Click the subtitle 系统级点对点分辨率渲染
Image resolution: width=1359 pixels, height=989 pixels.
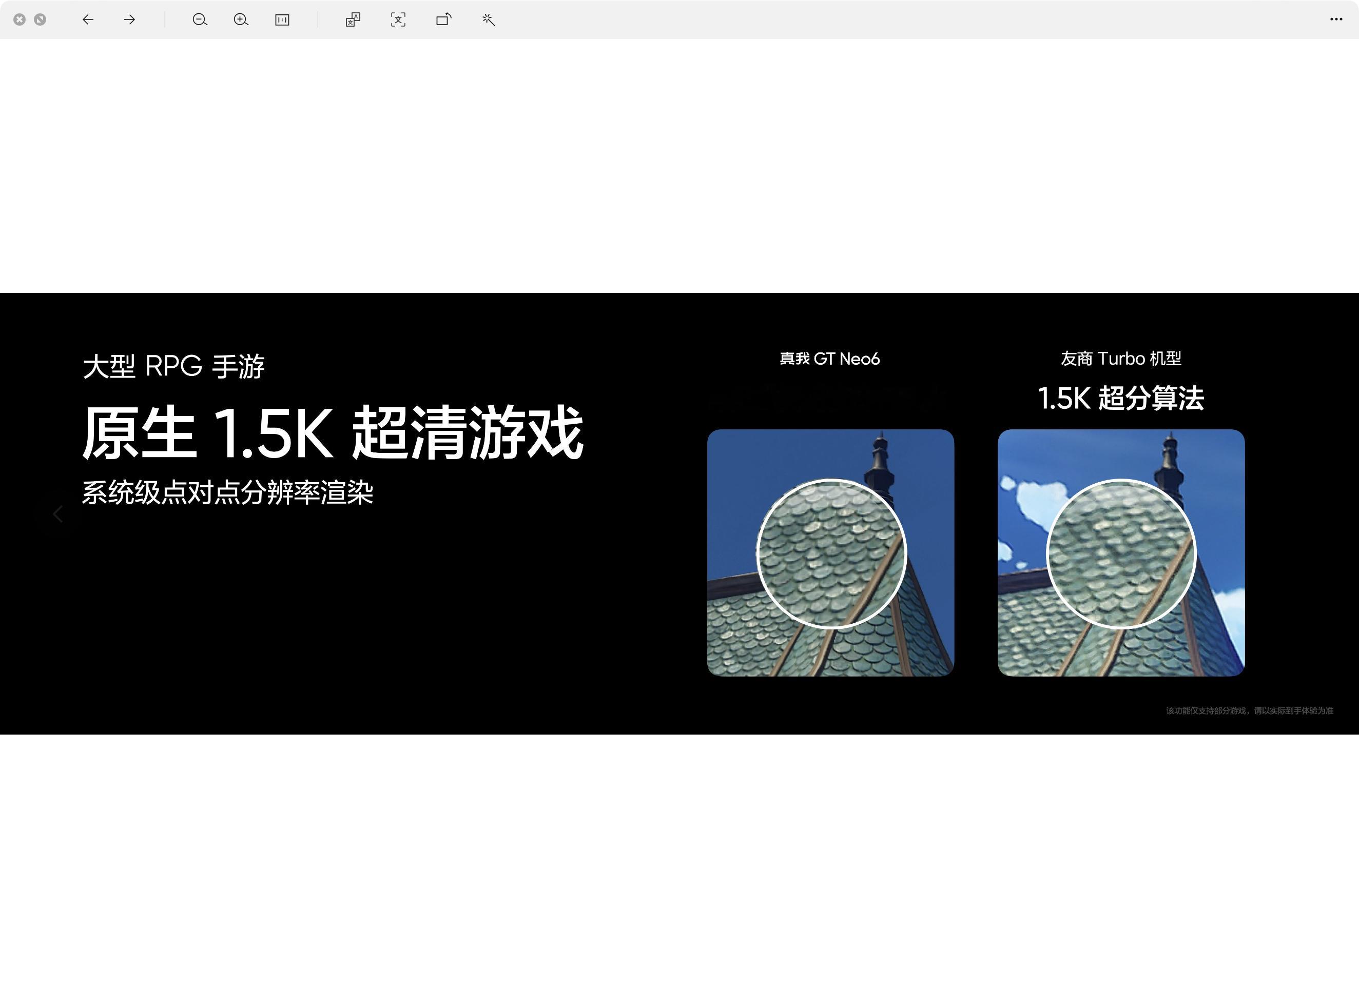pyautogui.click(x=228, y=492)
